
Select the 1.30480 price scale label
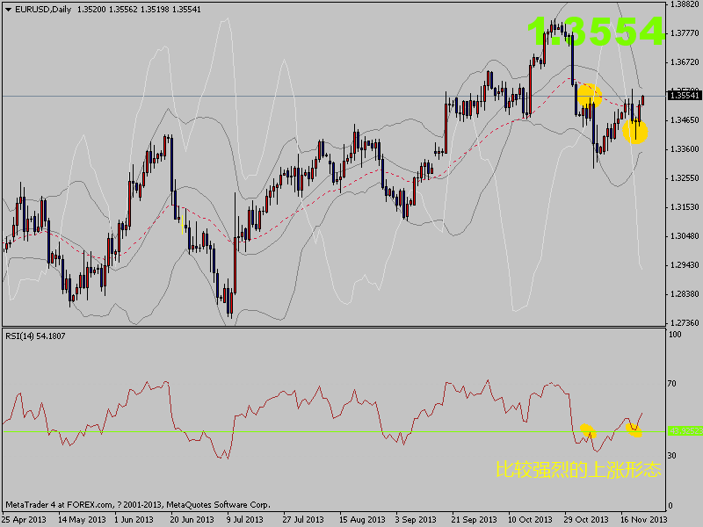(685, 236)
